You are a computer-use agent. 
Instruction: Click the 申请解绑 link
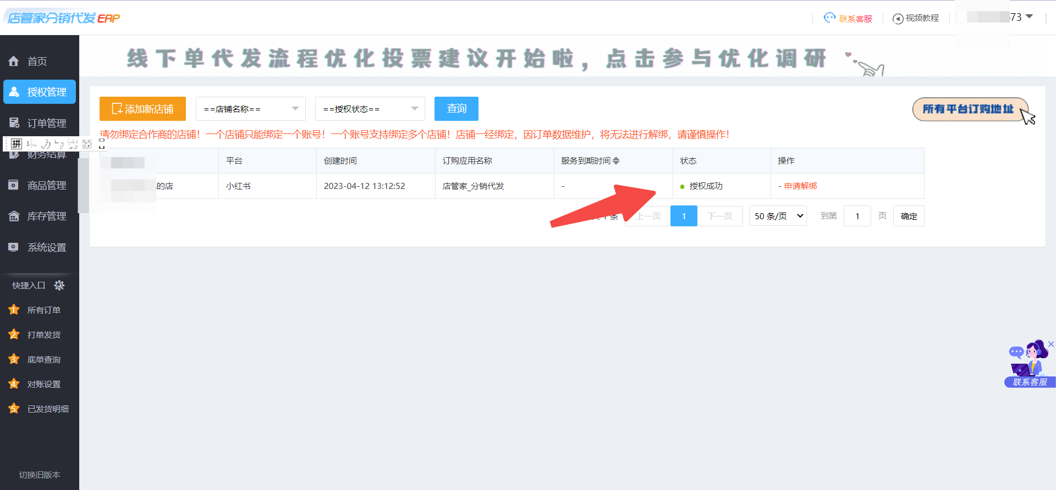pos(800,186)
